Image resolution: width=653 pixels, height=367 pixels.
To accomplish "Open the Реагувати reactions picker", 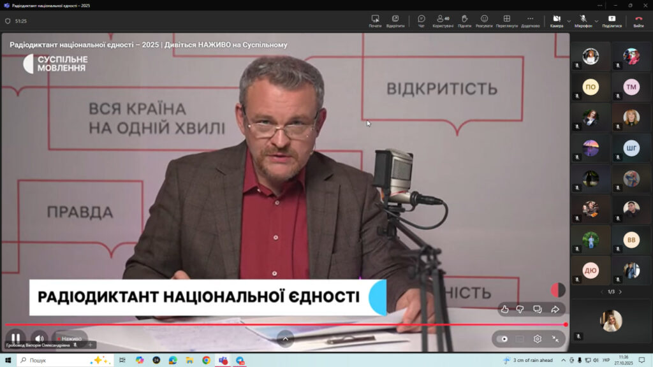I will (x=484, y=21).
